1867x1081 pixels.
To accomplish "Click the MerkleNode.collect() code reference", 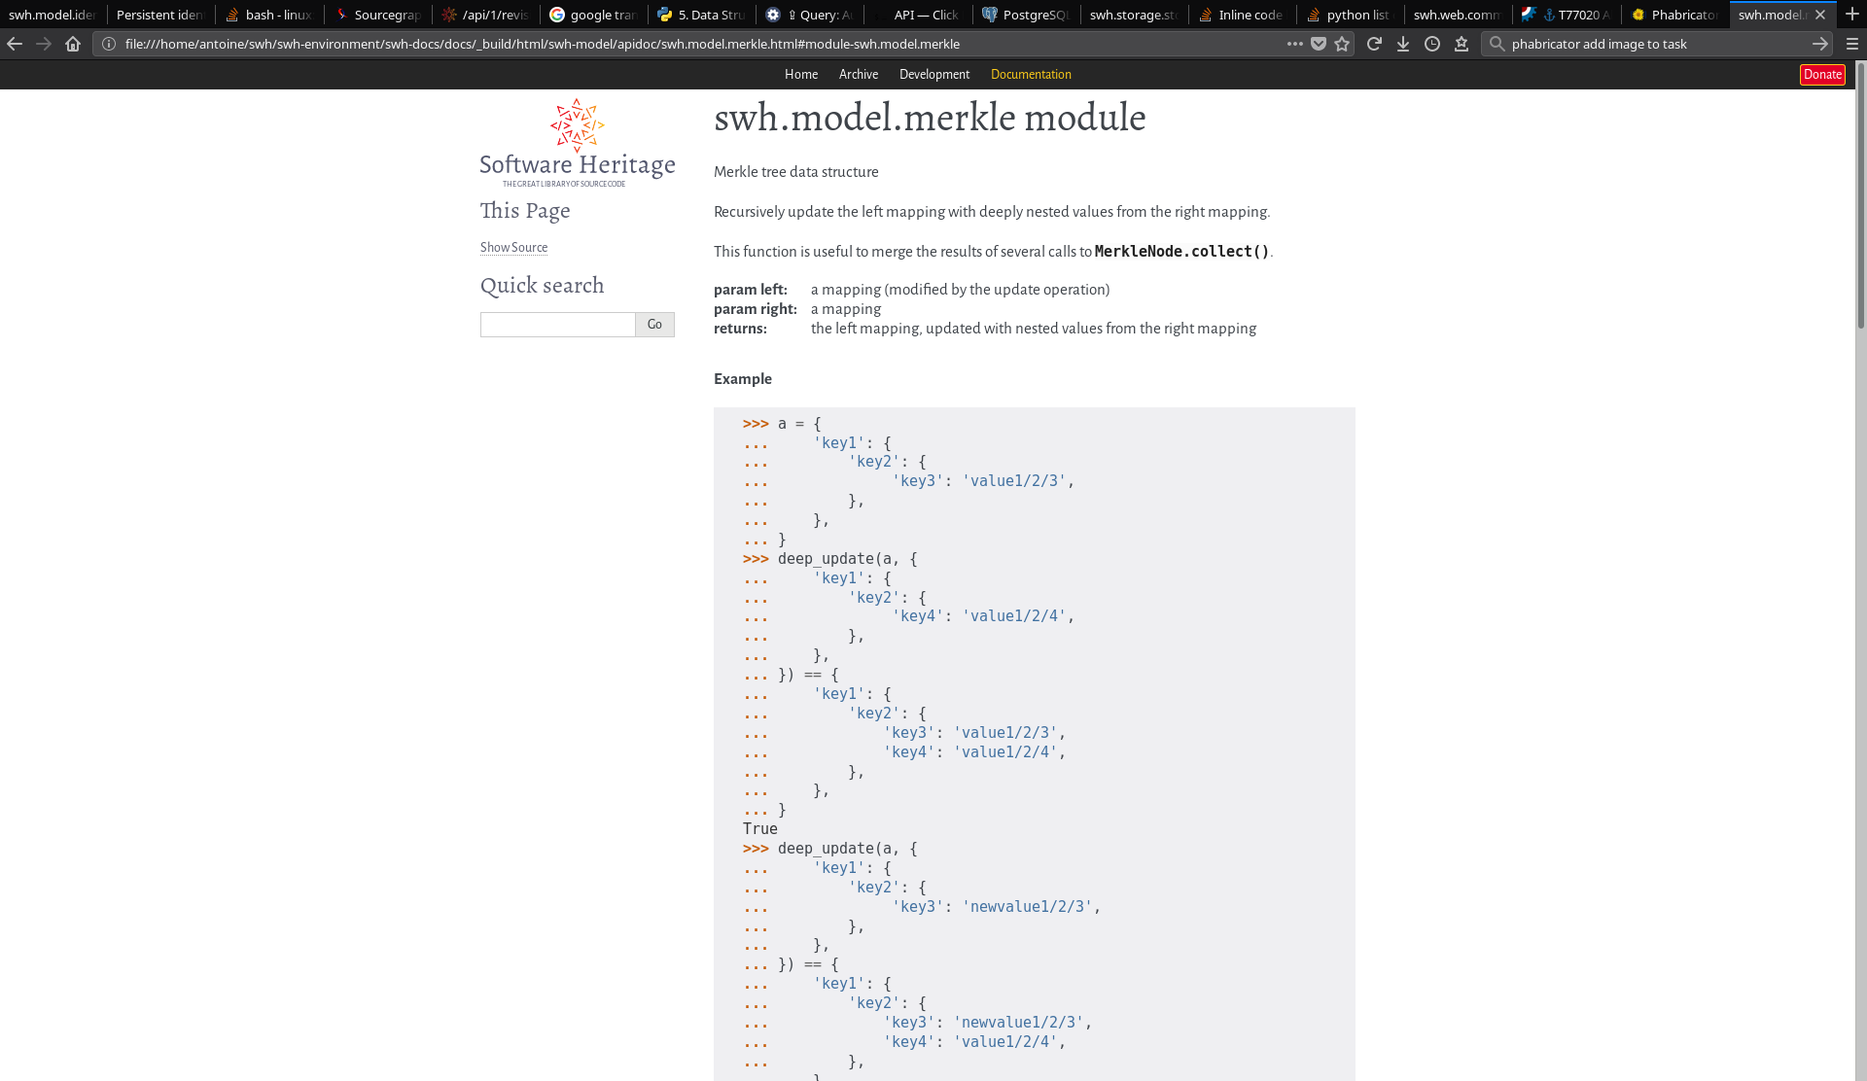I will [1181, 252].
